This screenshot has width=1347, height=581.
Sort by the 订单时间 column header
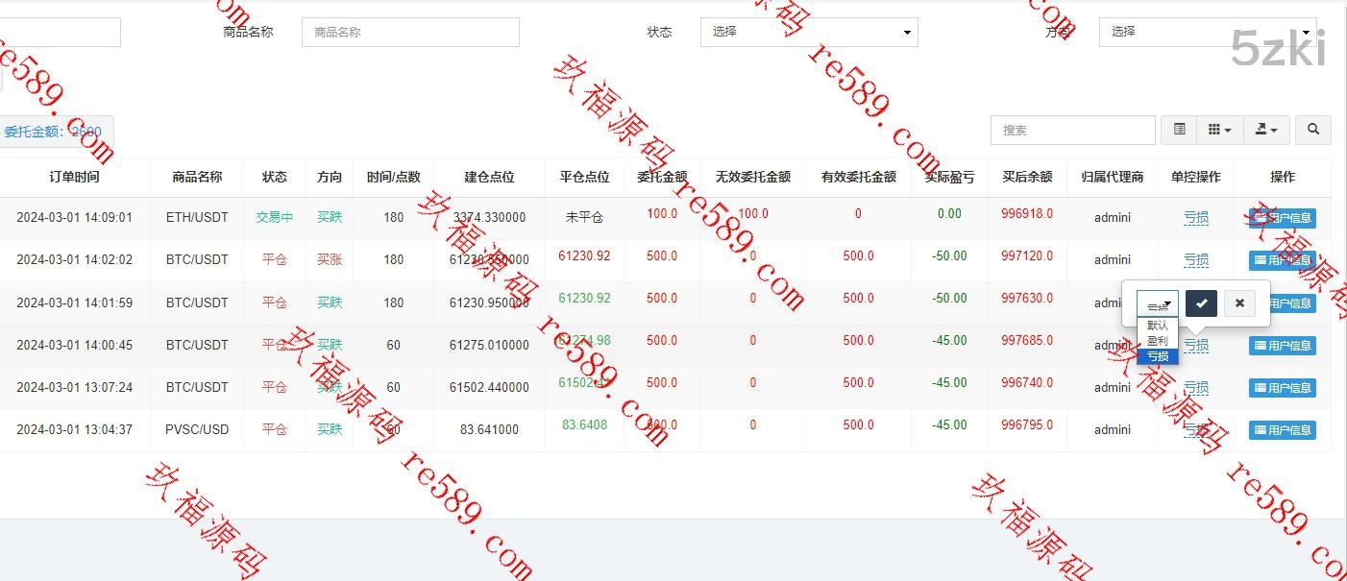74,177
